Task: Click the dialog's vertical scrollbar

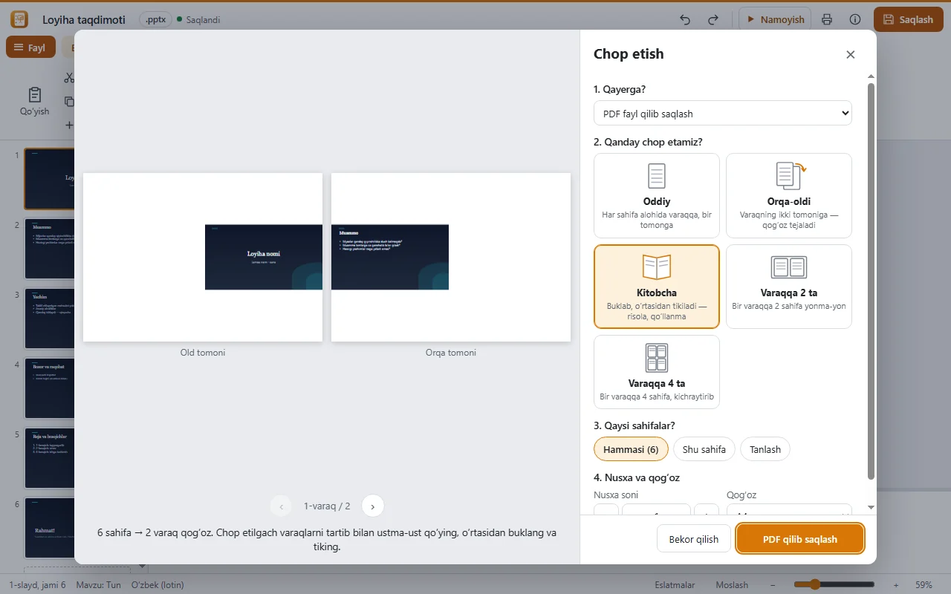Action: (x=872, y=282)
